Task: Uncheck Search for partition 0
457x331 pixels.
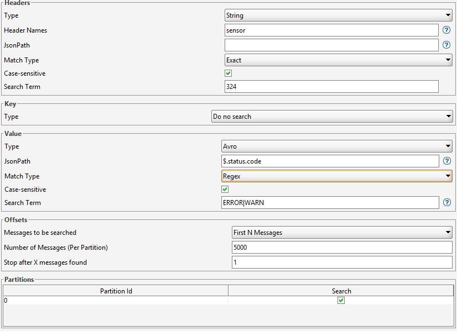Action: (341, 300)
